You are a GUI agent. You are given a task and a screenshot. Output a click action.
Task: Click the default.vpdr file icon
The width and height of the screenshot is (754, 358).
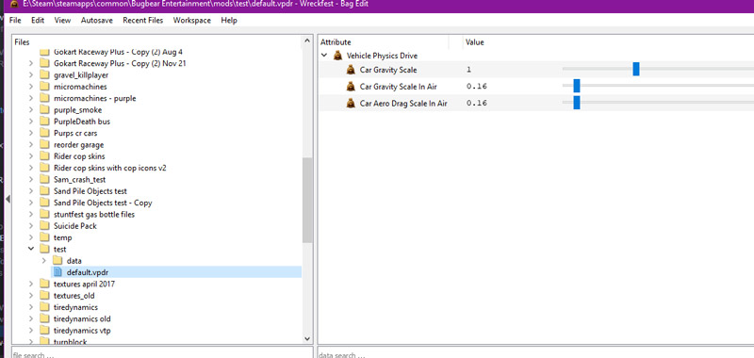coord(57,272)
